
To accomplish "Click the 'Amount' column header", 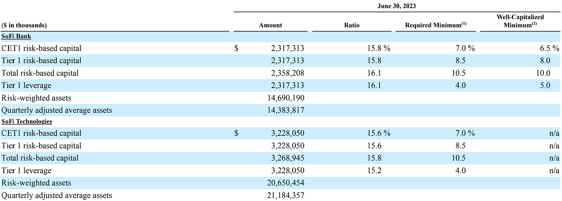I will click(271, 25).
